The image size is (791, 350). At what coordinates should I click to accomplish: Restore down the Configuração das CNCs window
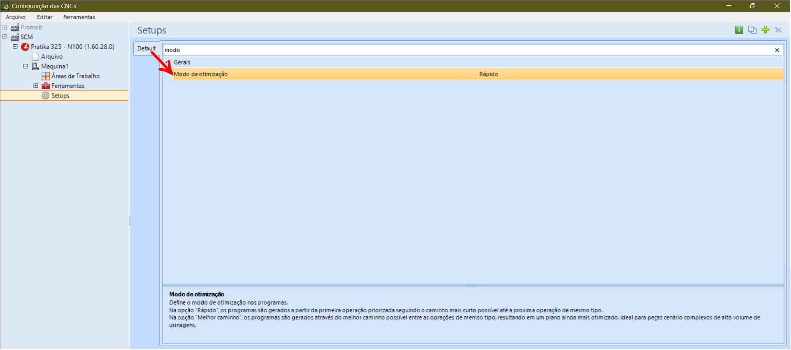coord(753,6)
